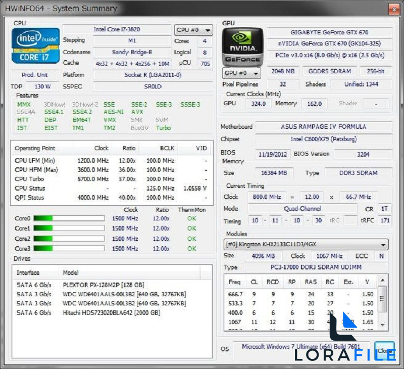Screen dimensions: 404x369
Task: Click the BIOS Version 3204 field
Action: tap(363, 155)
